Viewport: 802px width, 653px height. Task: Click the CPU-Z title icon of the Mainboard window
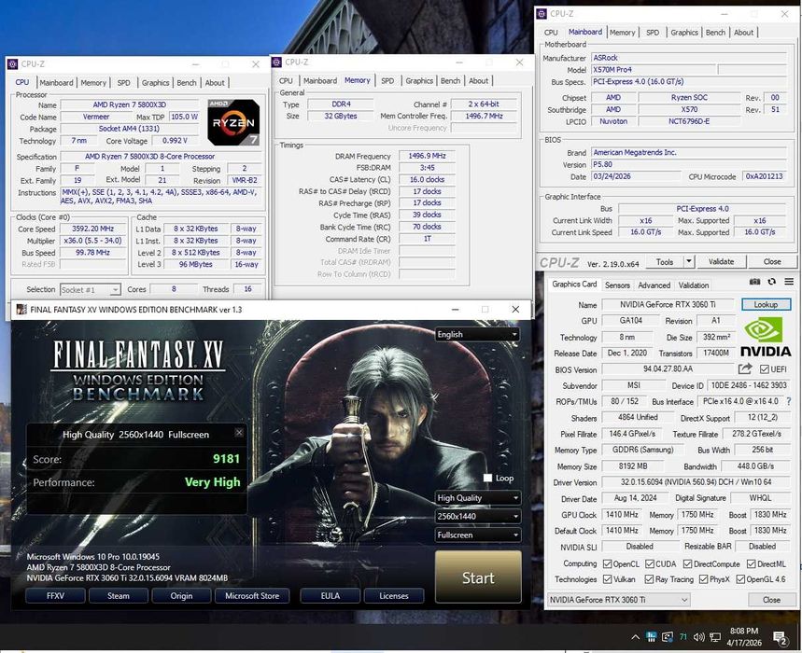(x=542, y=14)
